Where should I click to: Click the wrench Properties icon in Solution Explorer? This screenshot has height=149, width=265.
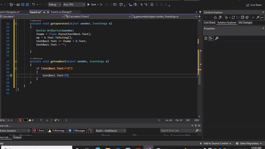click(x=258, y=17)
